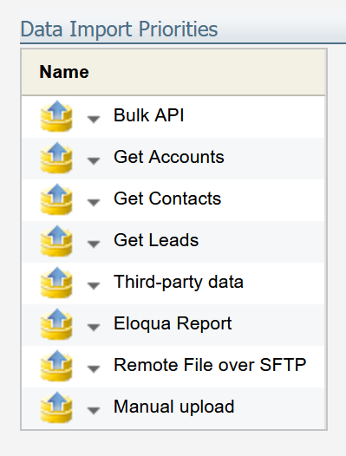Select the Get Accounts row text

tap(169, 157)
